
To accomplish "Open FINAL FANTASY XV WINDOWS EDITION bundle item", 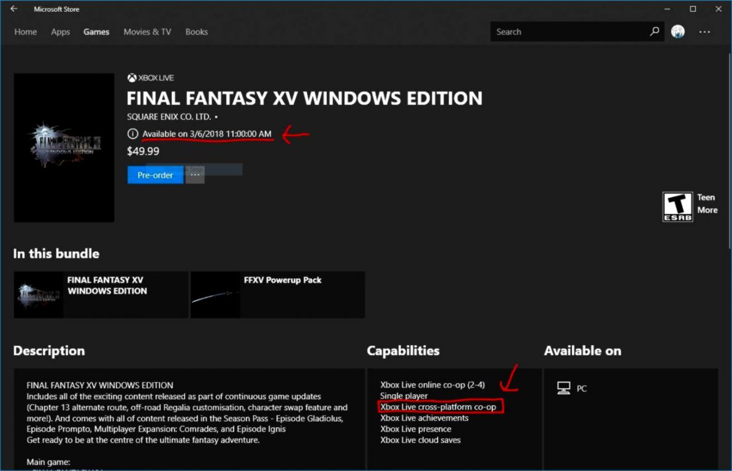I will [x=101, y=295].
